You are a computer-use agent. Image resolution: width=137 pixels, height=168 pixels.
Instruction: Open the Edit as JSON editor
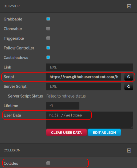(104, 133)
